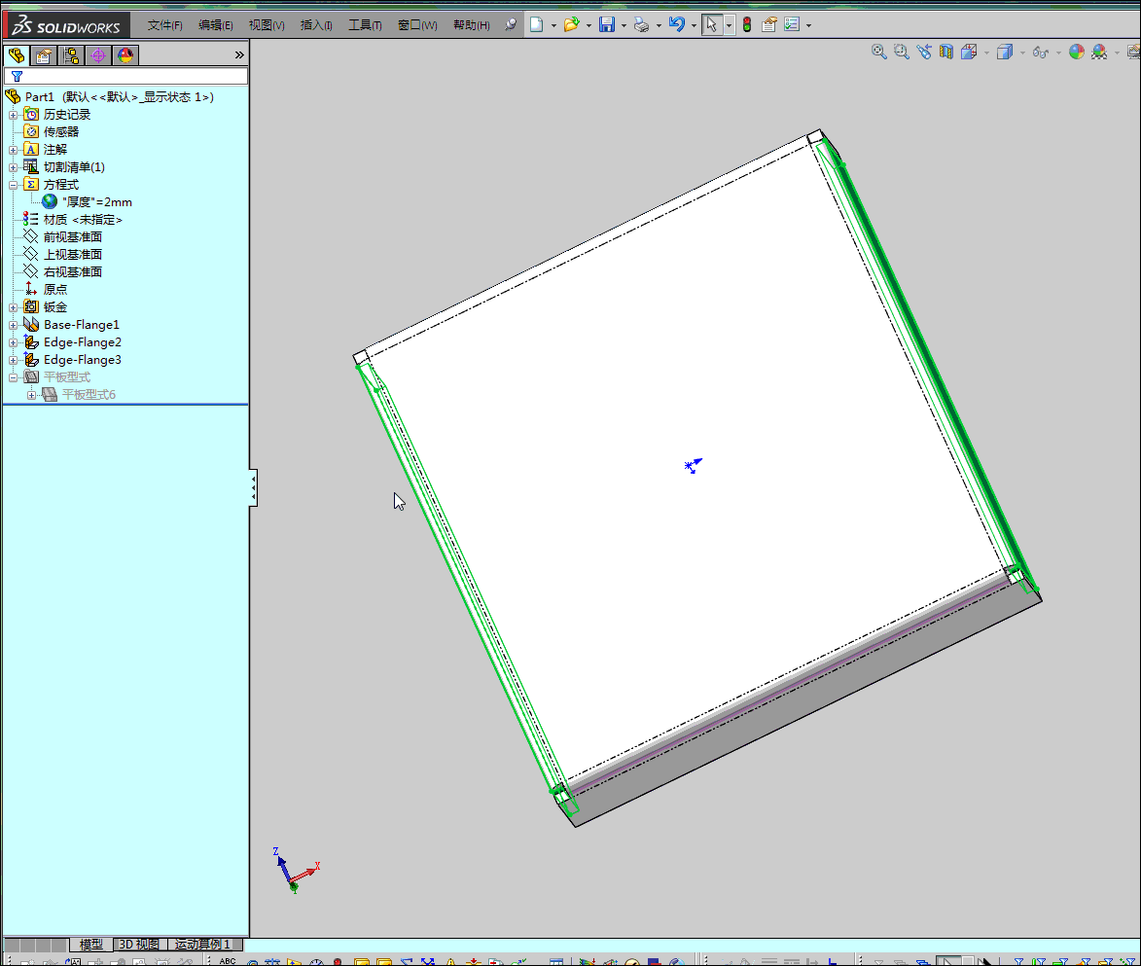
Task: Rebuild model with traffic light icon
Action: (x=747, y=24)
